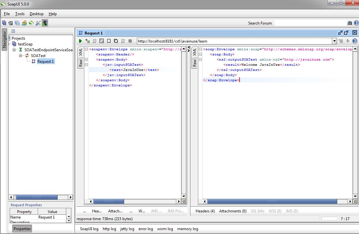The image size is (359, 234).
Task: Collapse the soap:Envelope response fold marker
Action: pos(200,49)
